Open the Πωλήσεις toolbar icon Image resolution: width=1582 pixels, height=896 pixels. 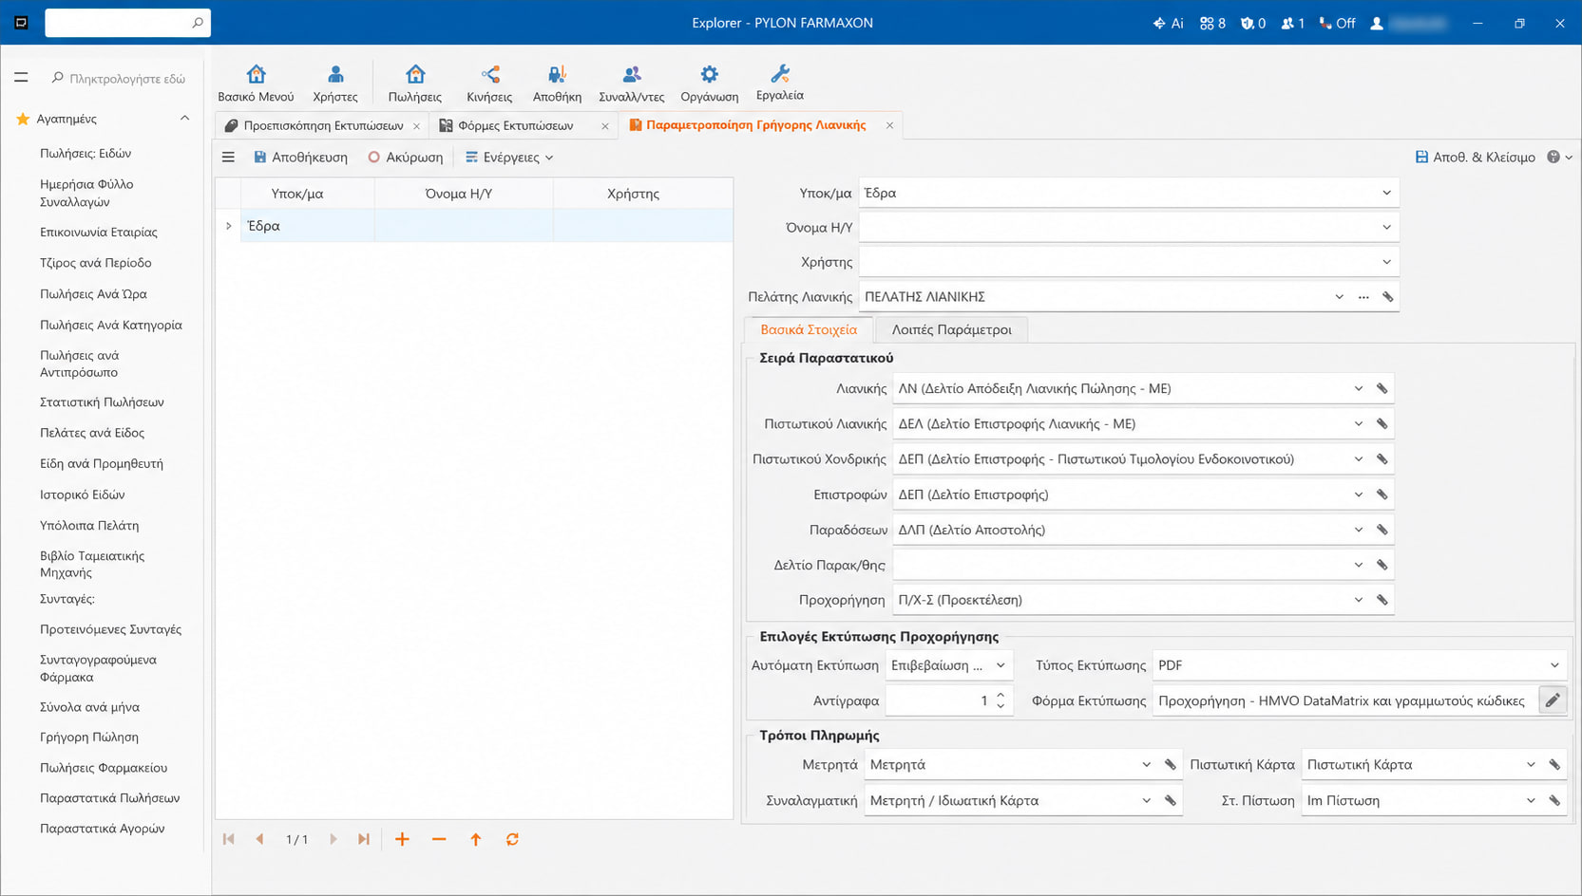click(415, 74)
